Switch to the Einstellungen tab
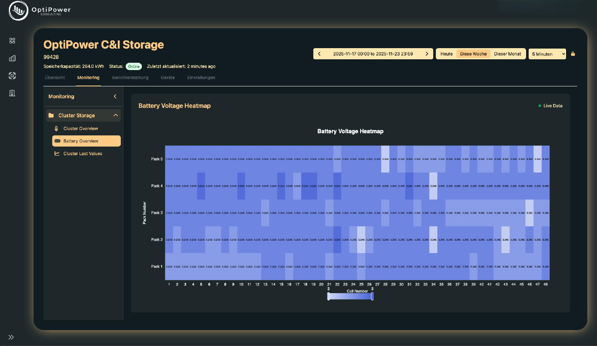 [201, 78]
